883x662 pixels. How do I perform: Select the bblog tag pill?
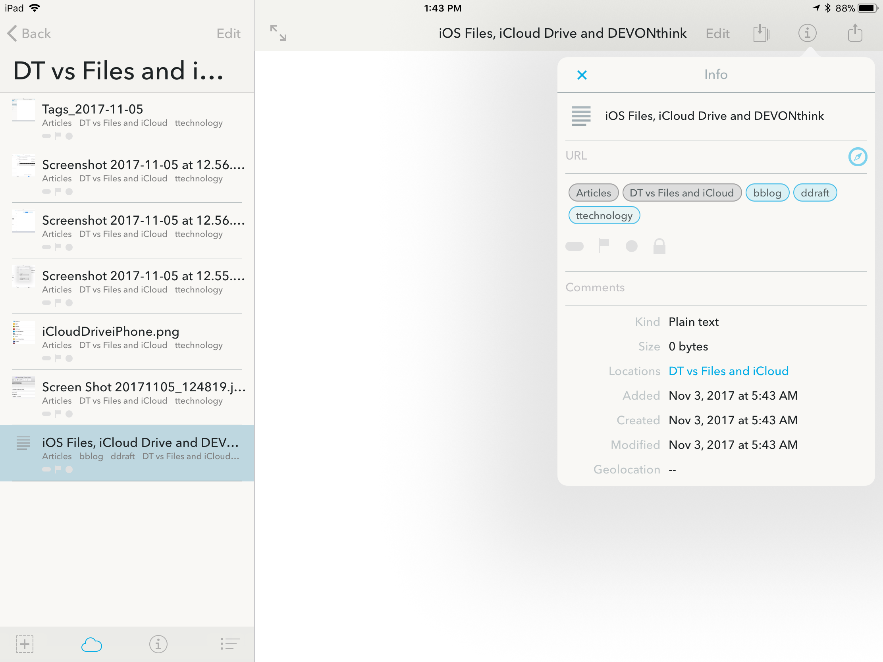(x=767, y=193)
